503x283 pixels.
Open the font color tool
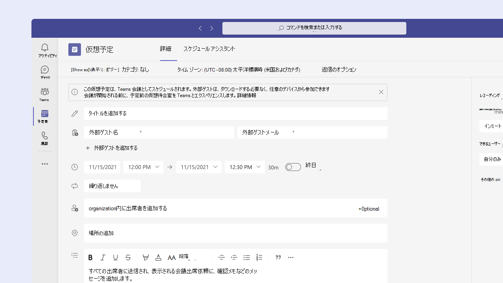click(x=158, y=257)
